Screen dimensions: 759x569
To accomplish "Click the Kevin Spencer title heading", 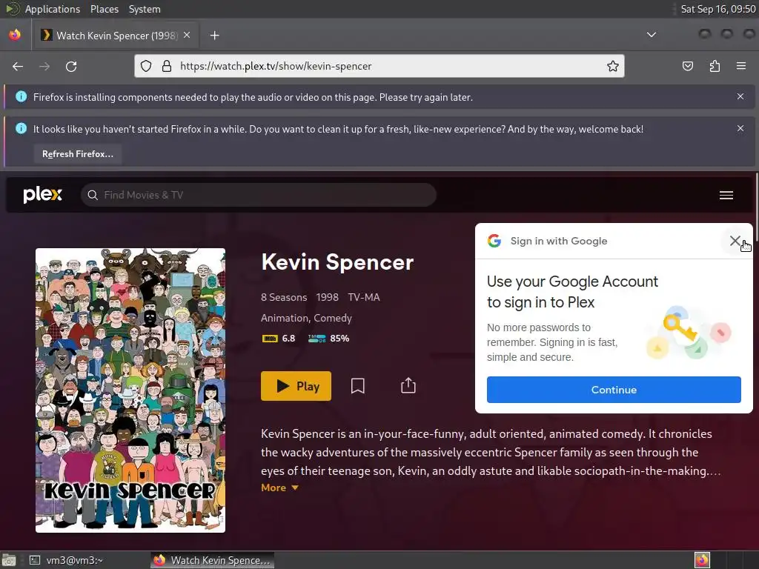I will pos(337,262).
